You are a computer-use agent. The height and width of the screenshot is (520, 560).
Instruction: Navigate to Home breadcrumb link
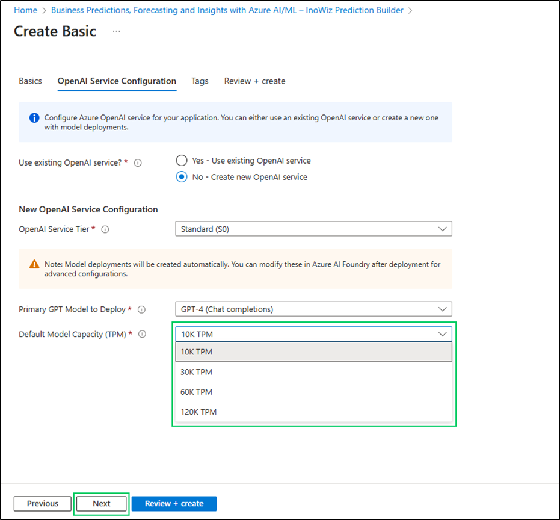coord(25,10)
